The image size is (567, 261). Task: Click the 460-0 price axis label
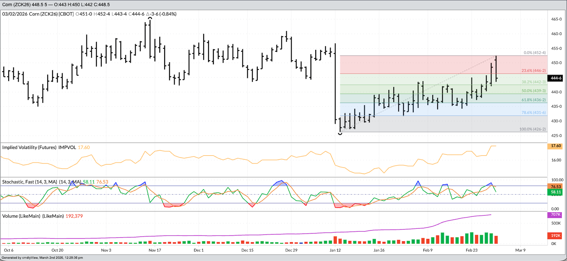[556, 34]
